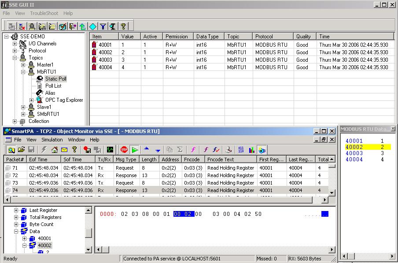Click the yellow question mark help icon in SSE GUI toolbar

tap(123, 26)
